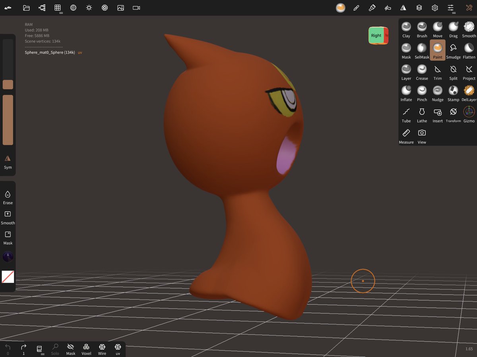
Task: Toggle Erase mode on left panel
Action: [8, 197]
